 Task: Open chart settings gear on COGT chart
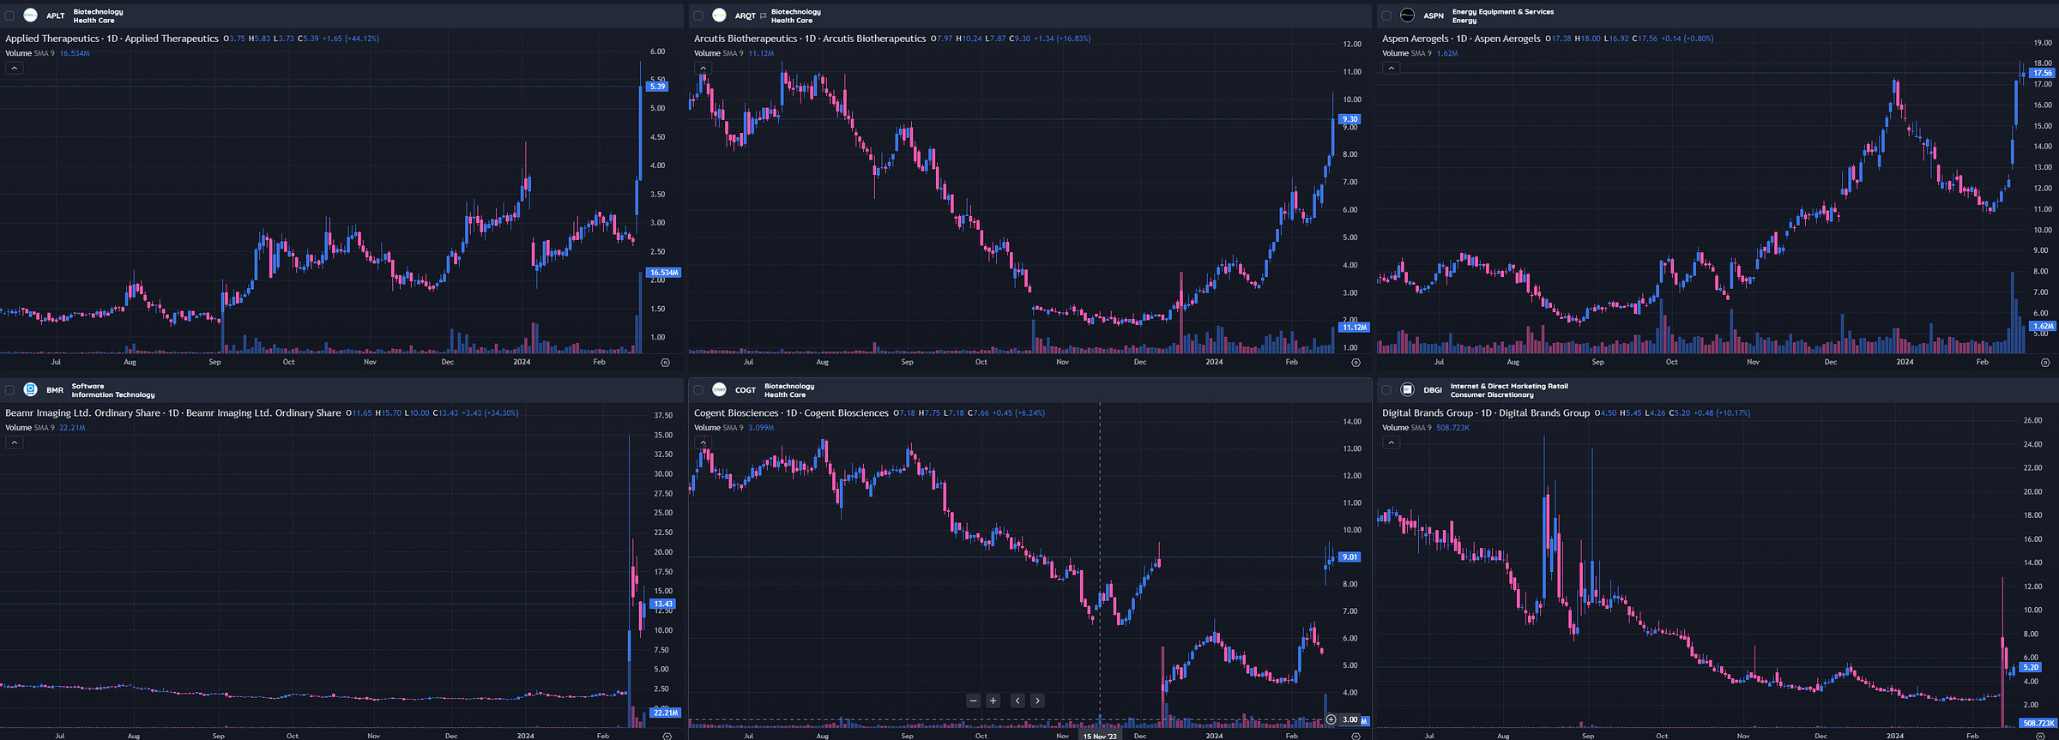pyautogui.click(x=1356, y=736)
